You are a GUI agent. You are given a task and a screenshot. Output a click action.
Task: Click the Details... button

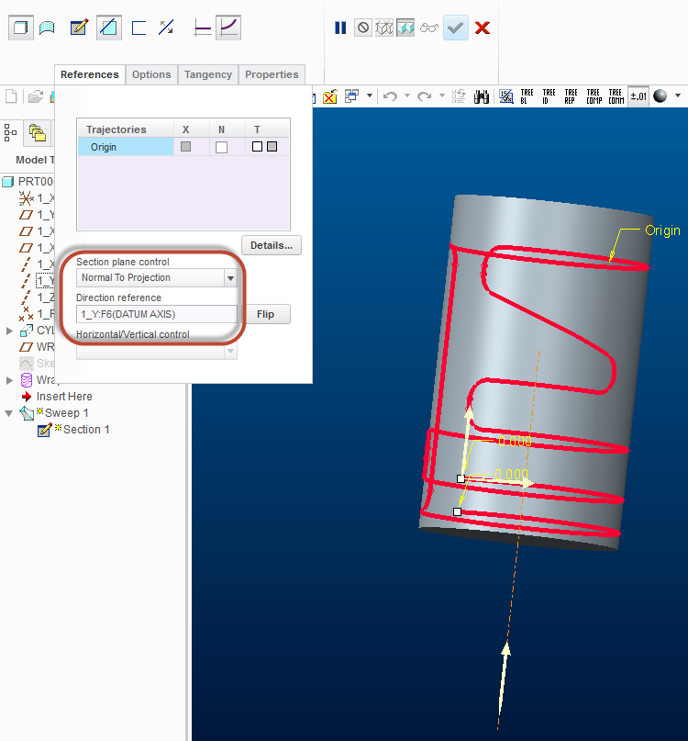click(272, 245)
